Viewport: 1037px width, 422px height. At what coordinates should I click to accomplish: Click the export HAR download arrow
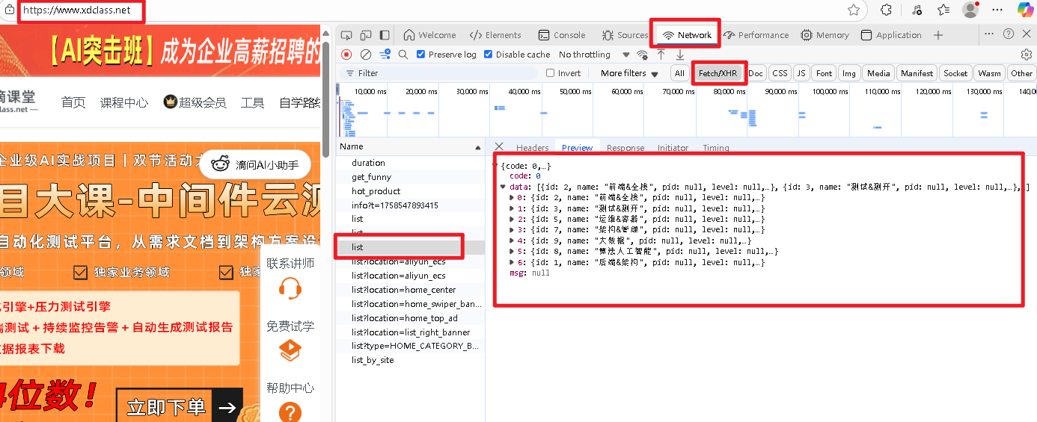pos(680,55)
